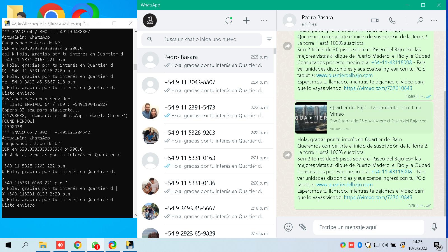Search within the Pedro Basara conversation

coord(420,20)
